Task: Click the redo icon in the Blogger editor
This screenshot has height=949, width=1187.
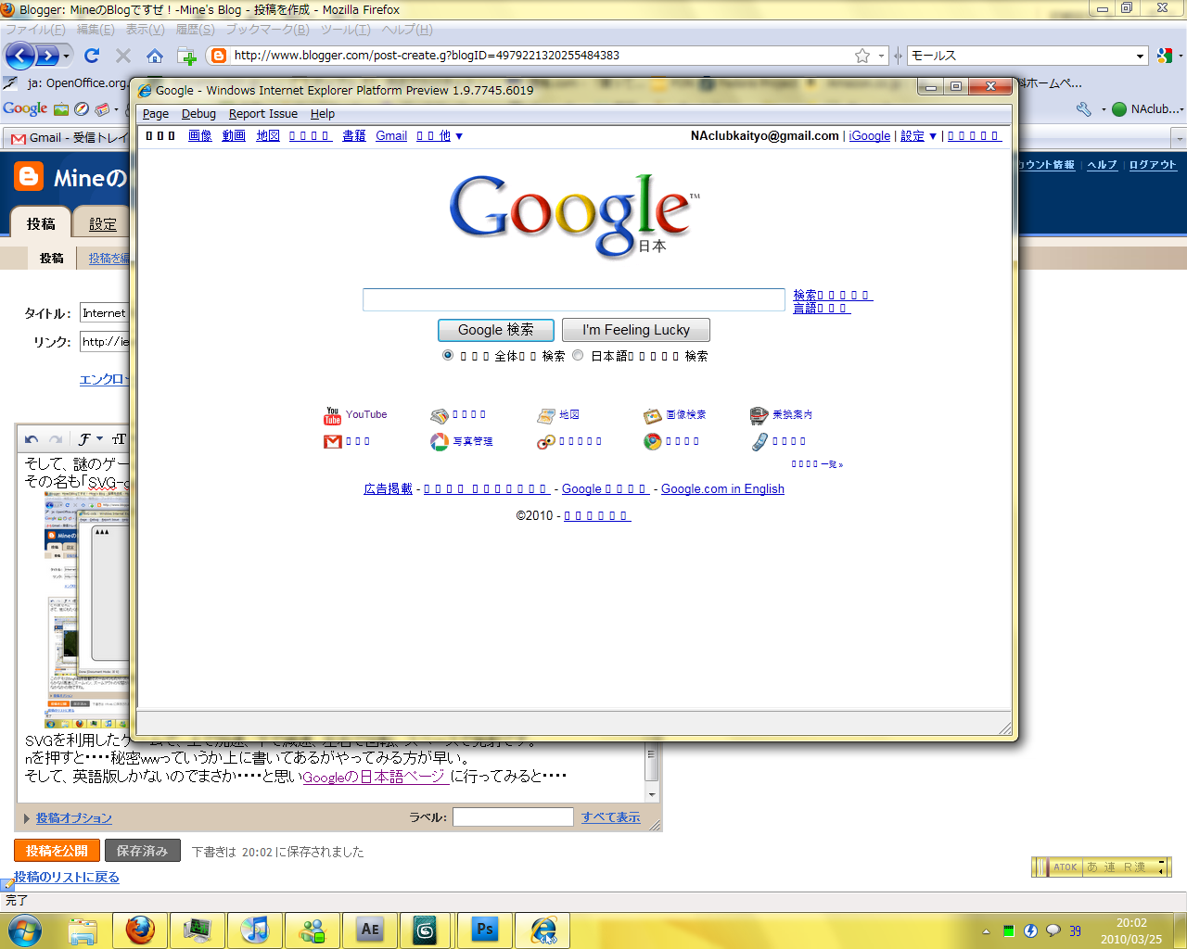Action: (x=56, y=439)
